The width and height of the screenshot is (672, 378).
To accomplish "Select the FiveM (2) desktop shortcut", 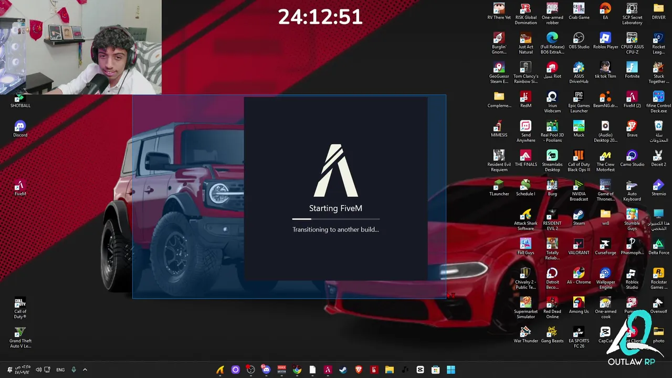I will pos(632,100).
